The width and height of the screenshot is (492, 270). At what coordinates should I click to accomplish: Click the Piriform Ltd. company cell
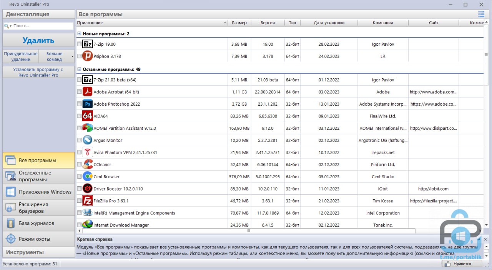(x=383, y=164)
